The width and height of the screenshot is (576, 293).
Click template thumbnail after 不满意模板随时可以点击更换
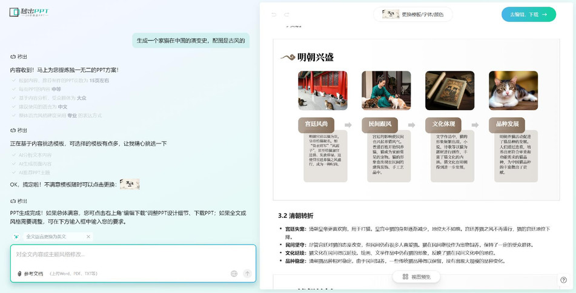coord(130,184)
